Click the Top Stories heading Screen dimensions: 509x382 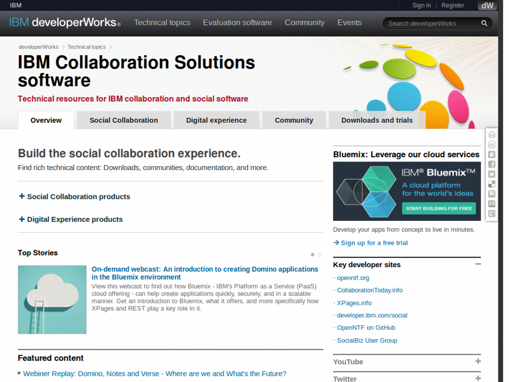[x=38, y=253]
